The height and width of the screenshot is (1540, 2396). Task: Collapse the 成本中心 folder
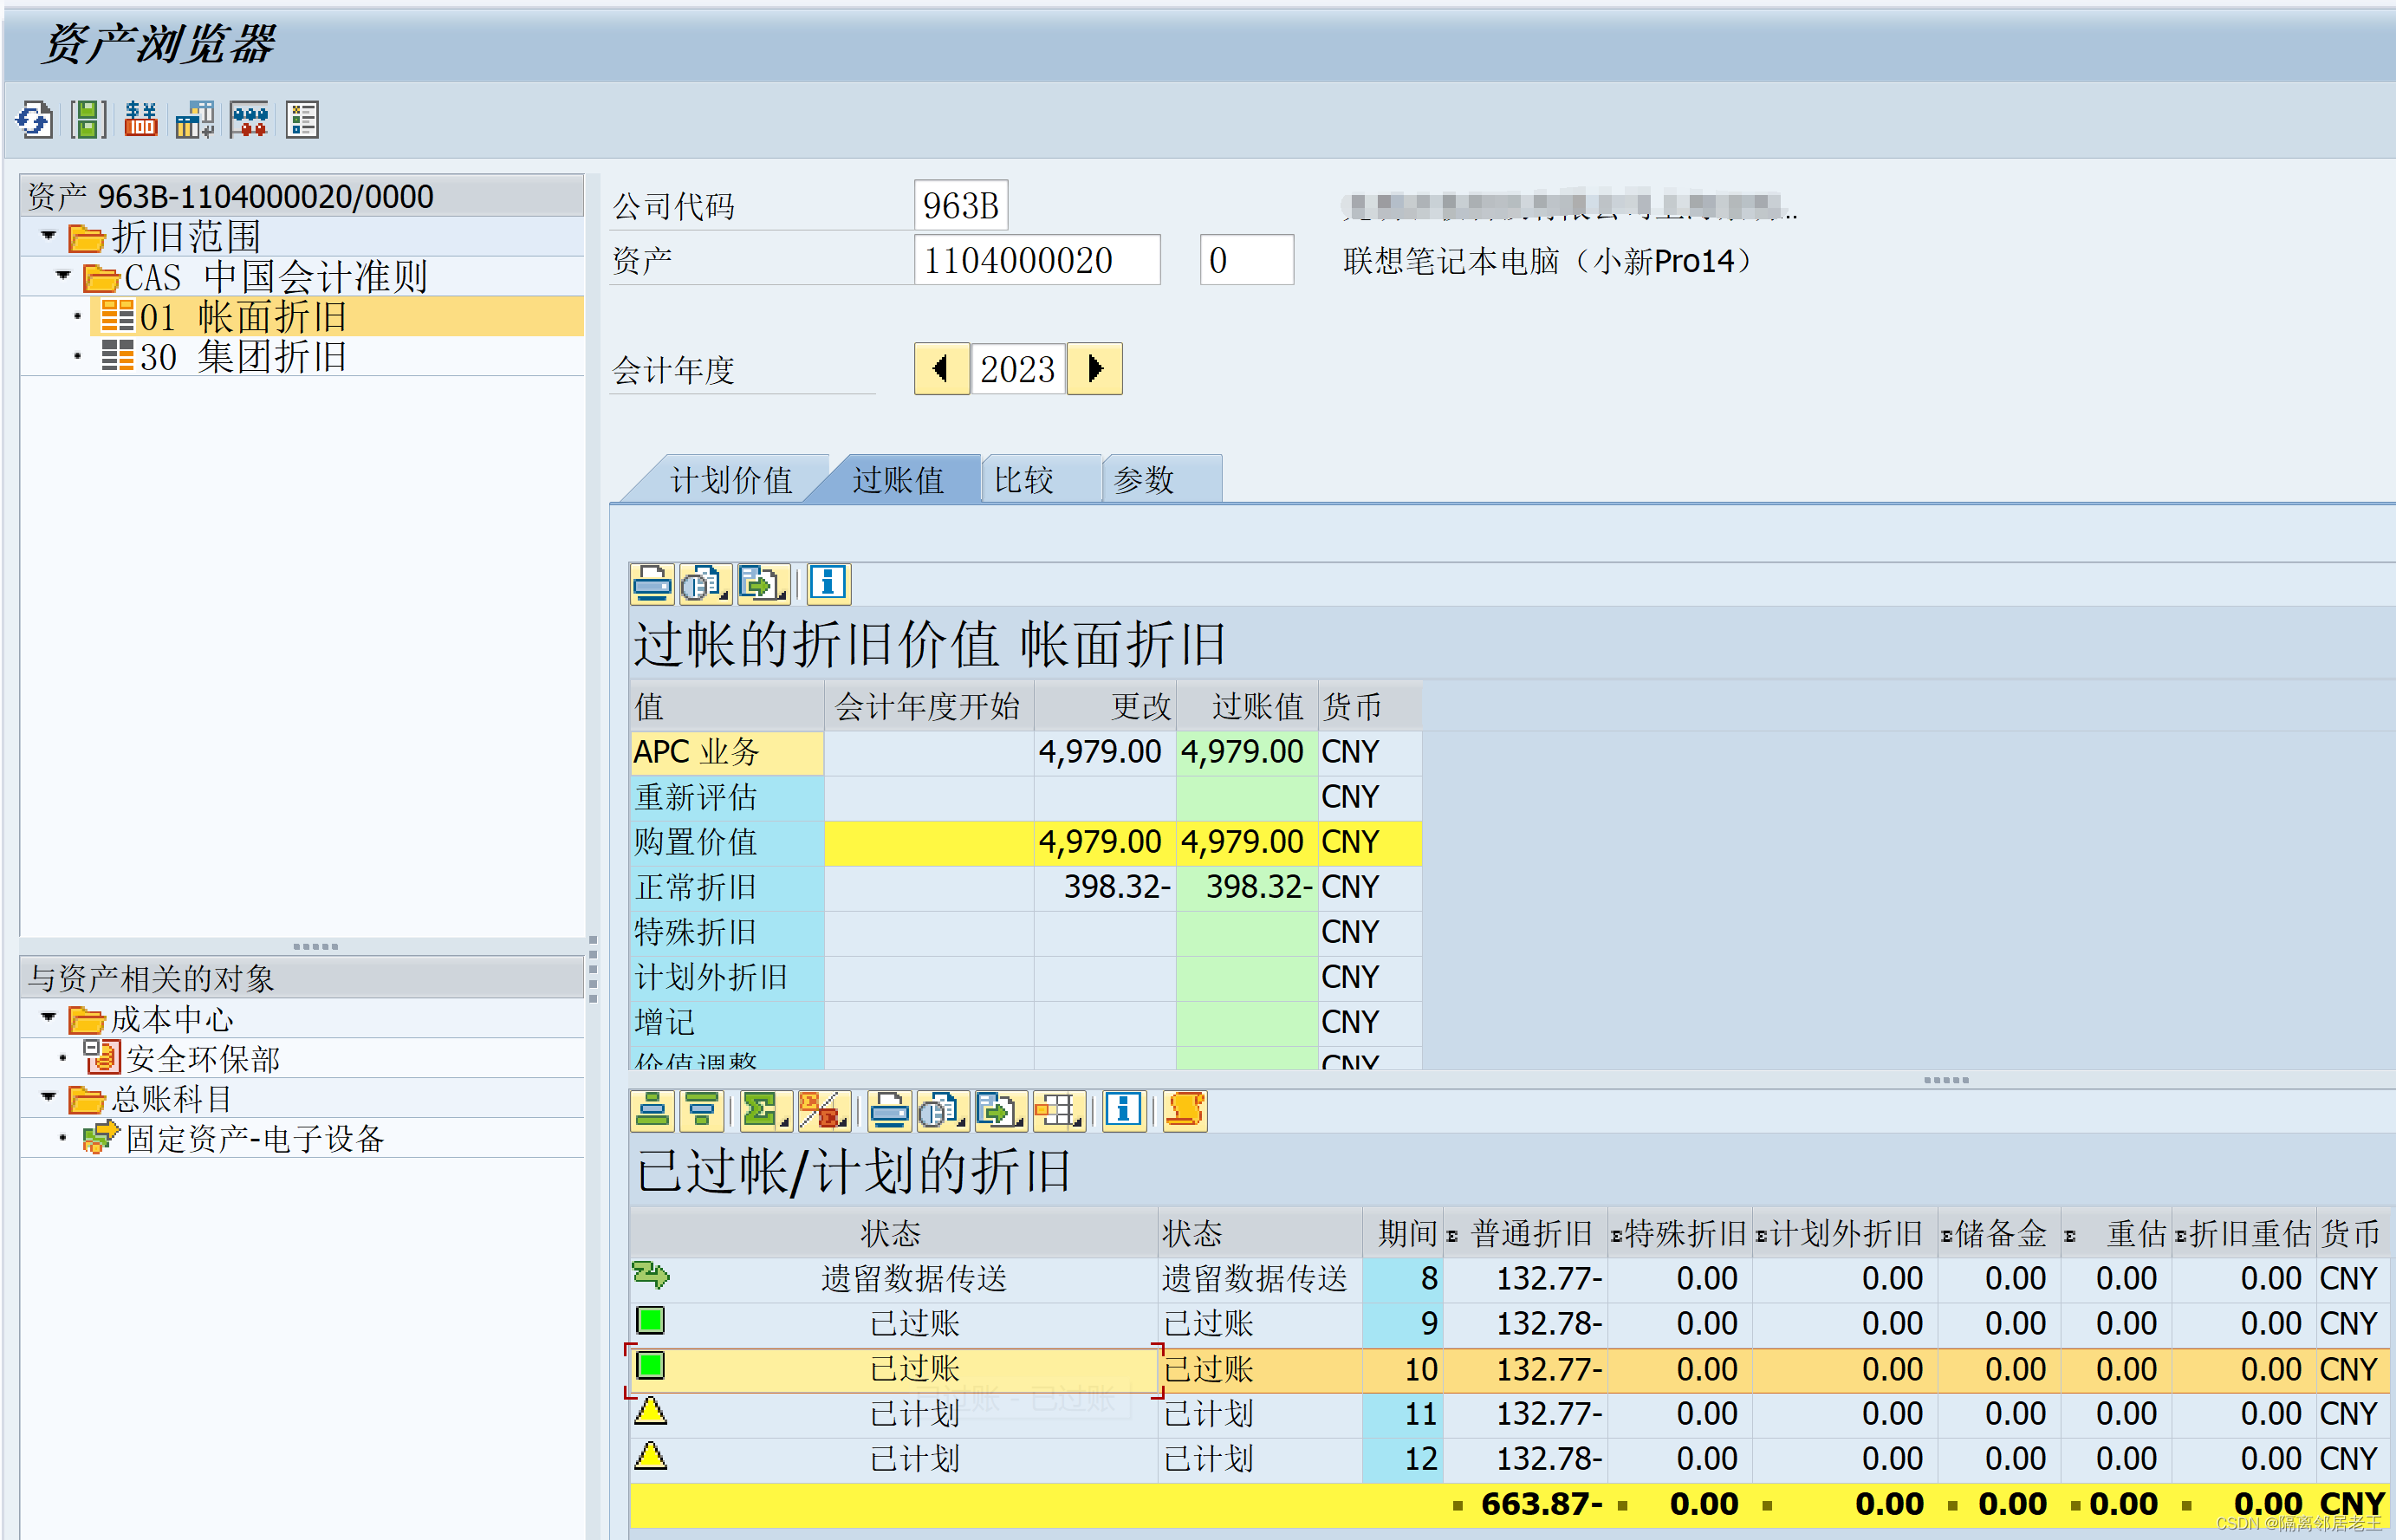[48, 1017]
